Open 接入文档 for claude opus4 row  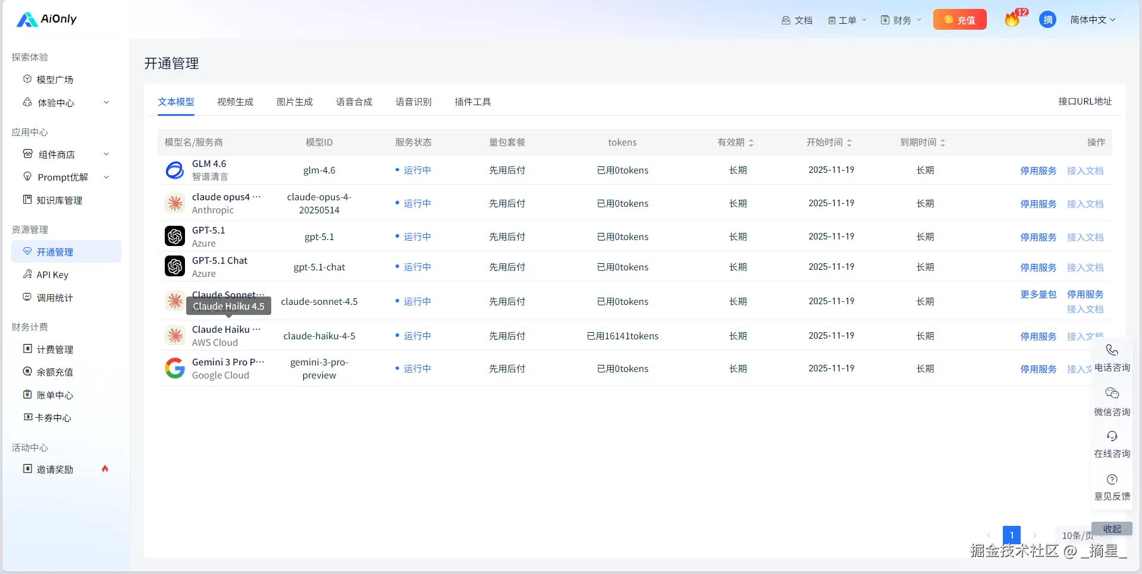pos(1085,204)
